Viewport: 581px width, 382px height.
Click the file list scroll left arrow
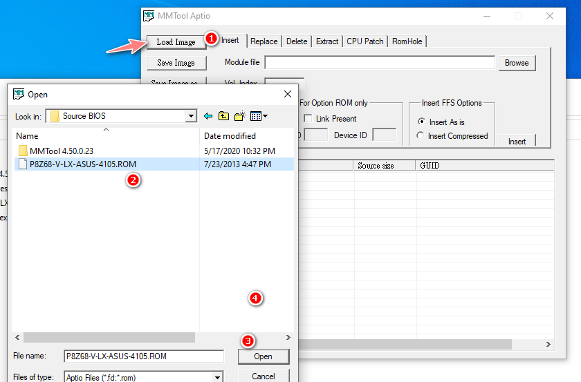pos(17,337)
